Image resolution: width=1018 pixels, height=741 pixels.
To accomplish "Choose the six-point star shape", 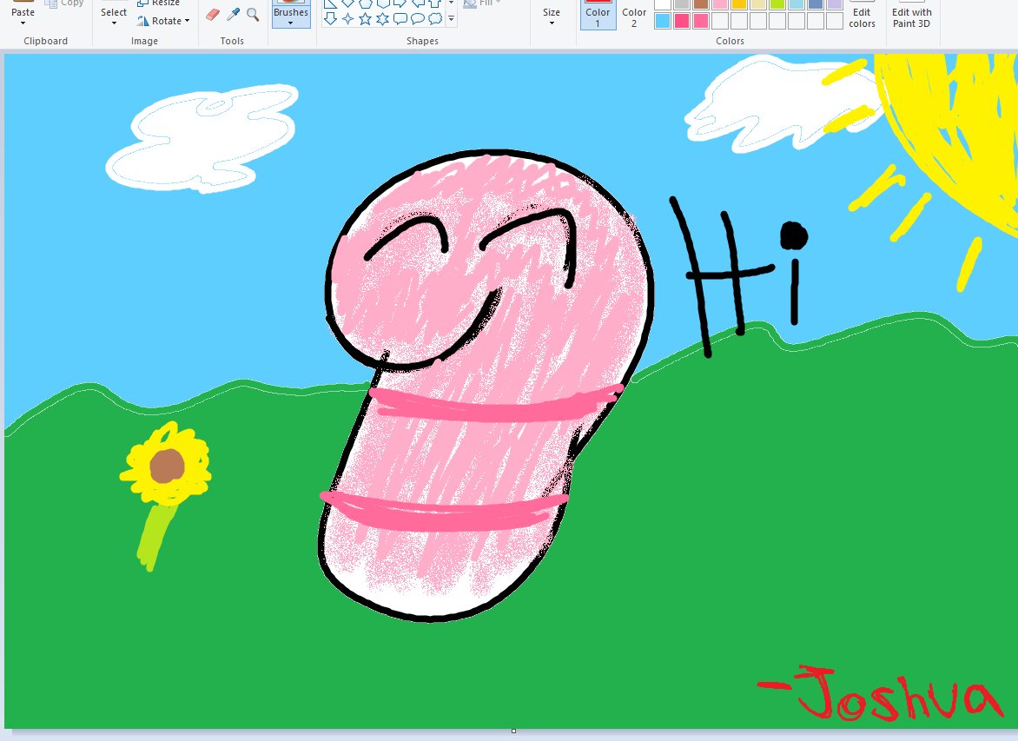I will [x=383, y=18].
